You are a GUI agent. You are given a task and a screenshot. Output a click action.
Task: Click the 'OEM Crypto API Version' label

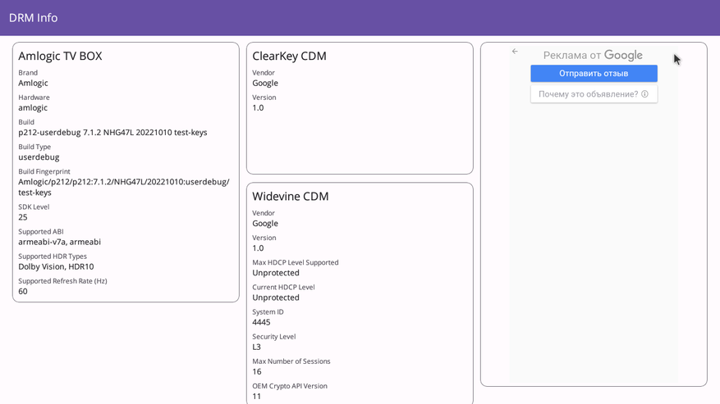[x=290, y=386]
